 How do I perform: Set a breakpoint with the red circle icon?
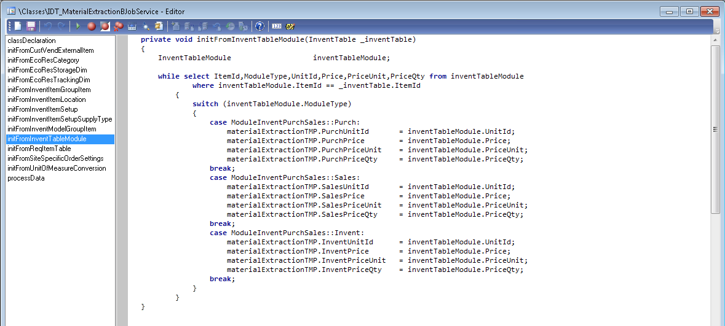pos(92,26)
